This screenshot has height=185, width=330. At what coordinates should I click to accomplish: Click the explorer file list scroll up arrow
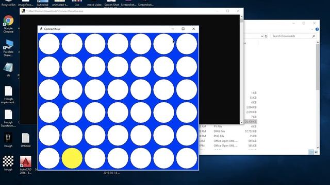pos(318,42)
